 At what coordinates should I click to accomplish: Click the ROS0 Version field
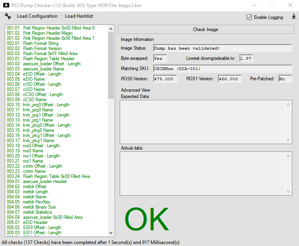coord(165,79)
